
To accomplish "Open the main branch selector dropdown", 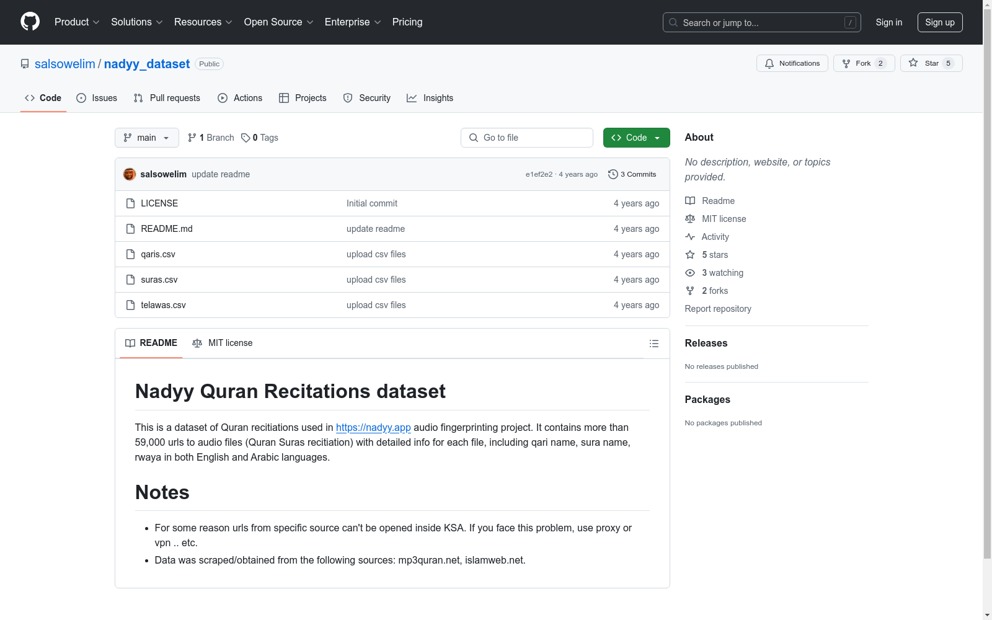I will pos(147,138).
